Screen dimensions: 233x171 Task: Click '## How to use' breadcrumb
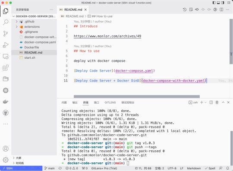[x=100, y=16]
